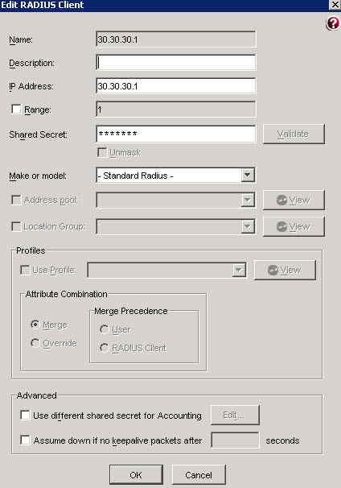The width and height of the screenshot is (341, 488).
Task: Click inside the Description text field
Action: 176,62
